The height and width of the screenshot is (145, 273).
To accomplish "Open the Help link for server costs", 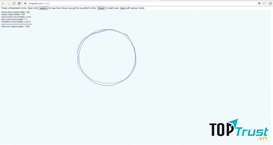I will (123, 8).
